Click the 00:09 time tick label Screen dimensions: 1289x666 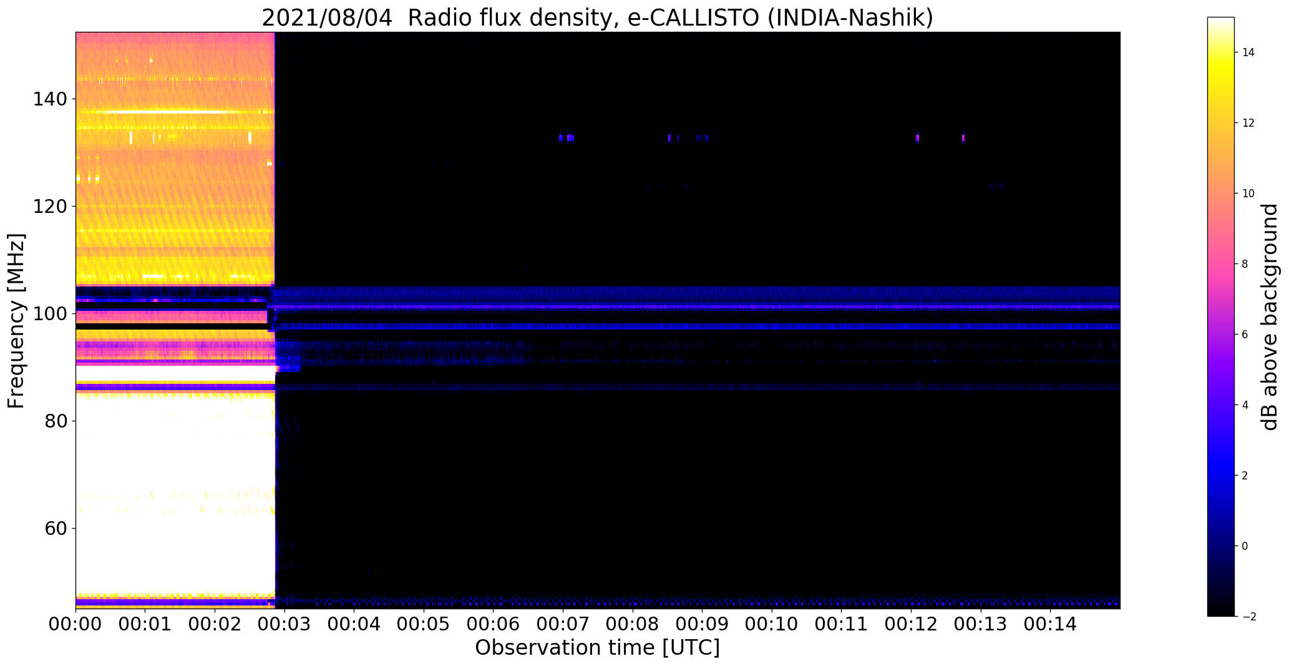(x=702, y=624)
